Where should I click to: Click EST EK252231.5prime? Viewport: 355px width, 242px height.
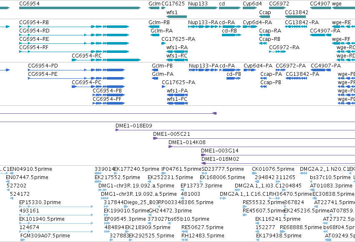(170, 177)
